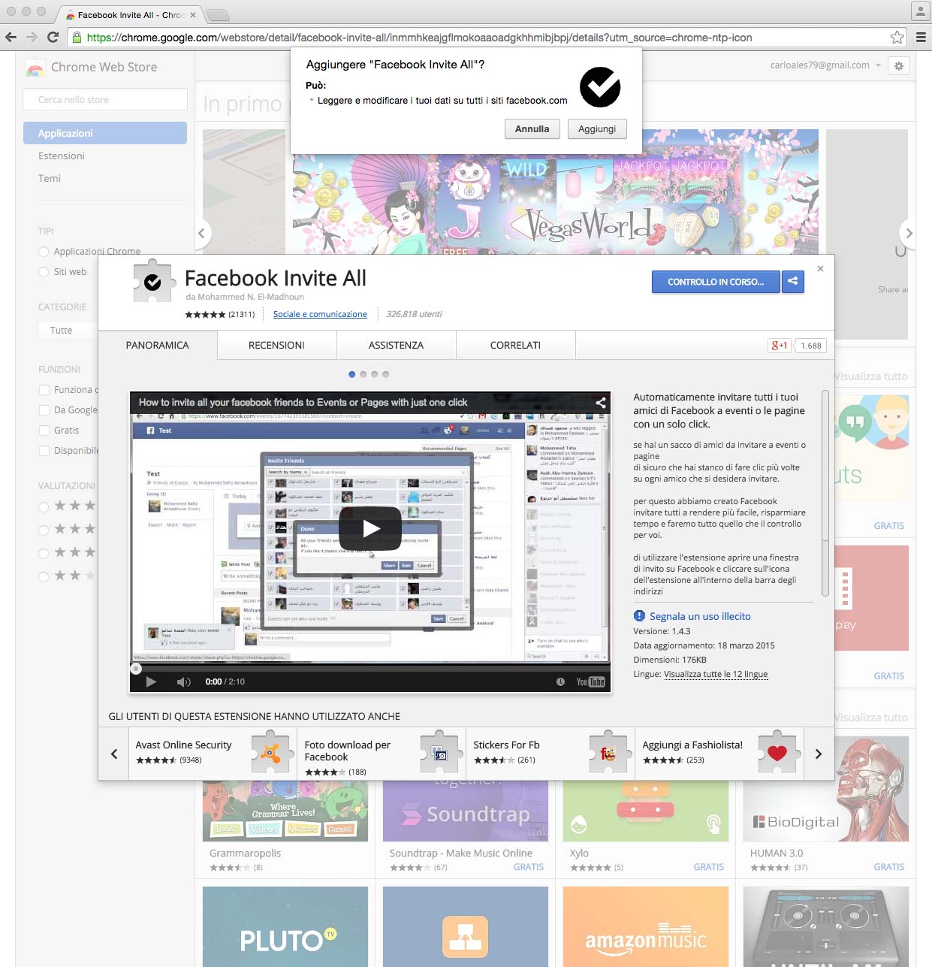932x967 pixels.
Task: Show previous related extensions
Action: click(x=114, y=754)
